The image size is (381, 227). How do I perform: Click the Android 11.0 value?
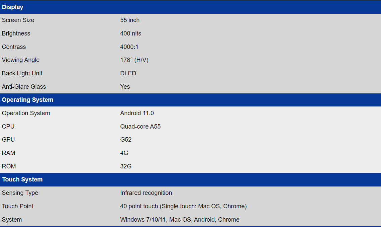(x=137, y=113)
